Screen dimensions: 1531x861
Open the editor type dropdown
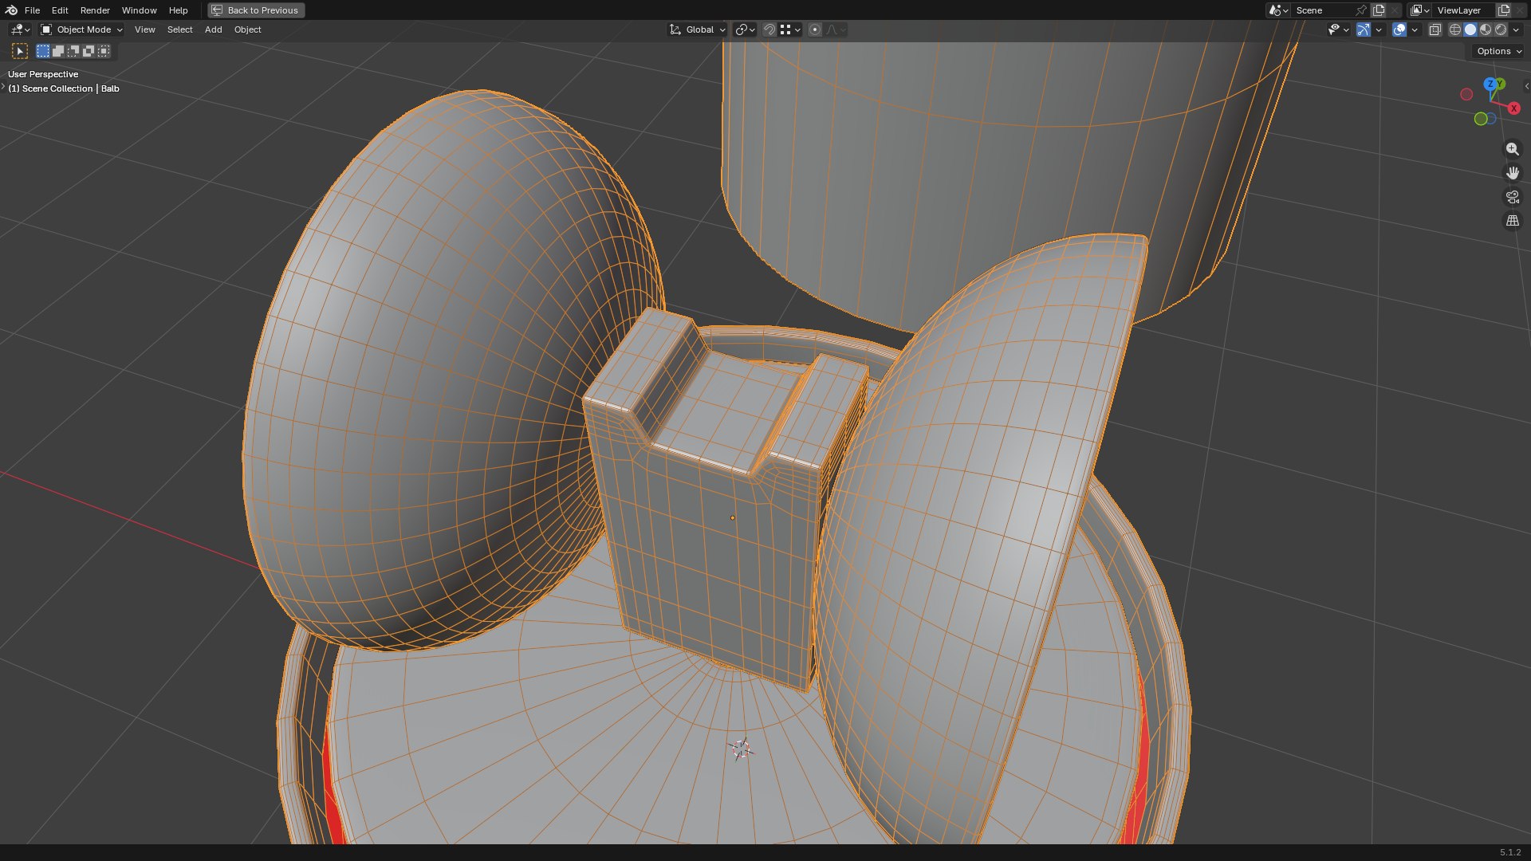click(20, 29)
